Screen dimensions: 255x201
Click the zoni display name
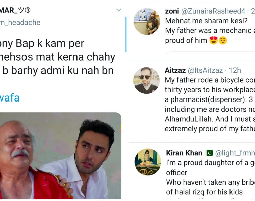click(172, 11)
